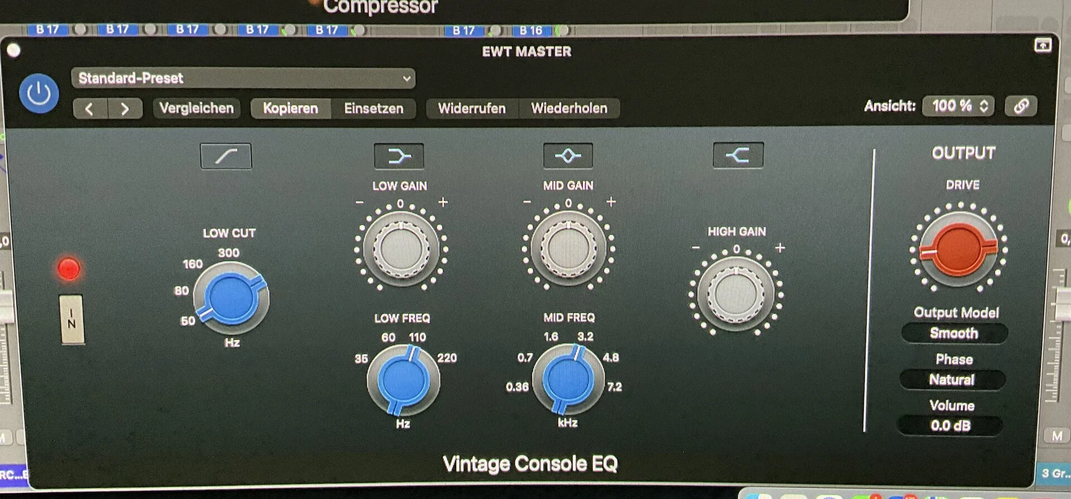1071x499 pixels.
Task: Set mid frequency to 1.6 kHz label
Action: [551, 337]
